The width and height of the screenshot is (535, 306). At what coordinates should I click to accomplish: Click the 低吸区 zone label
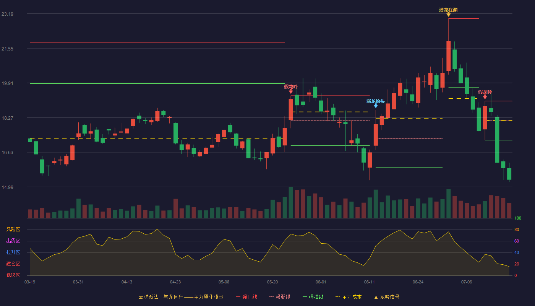click(13, 275)
